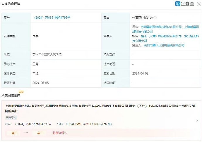Open plaintiff 苏州叠纸网络科技股份有限公司 link
The width and height of the screenshot is (202, 142).
click(161, 27)
